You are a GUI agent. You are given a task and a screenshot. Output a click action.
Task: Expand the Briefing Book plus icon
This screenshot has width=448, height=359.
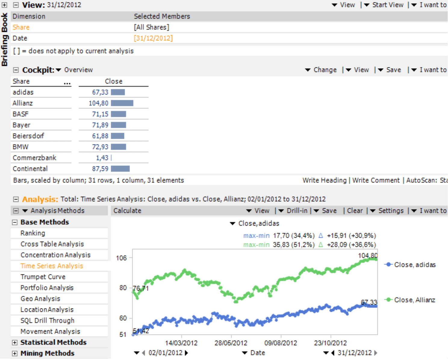tap(4, 5)
